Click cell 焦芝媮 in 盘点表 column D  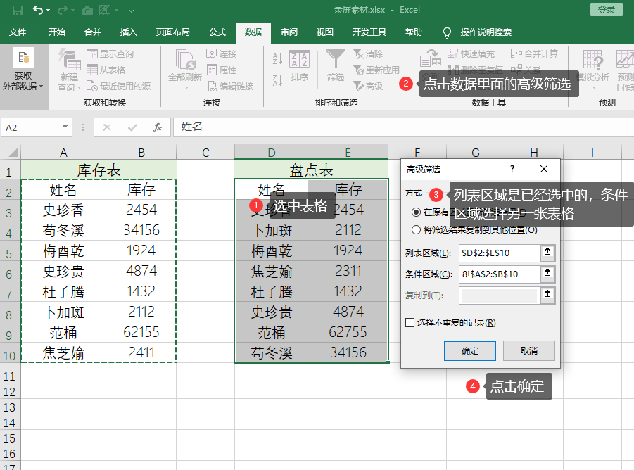pyautogui.click(x=272, y=271)
